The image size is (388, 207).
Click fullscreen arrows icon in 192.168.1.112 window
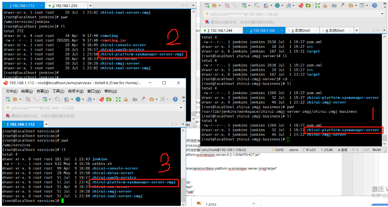coord(118,99)
